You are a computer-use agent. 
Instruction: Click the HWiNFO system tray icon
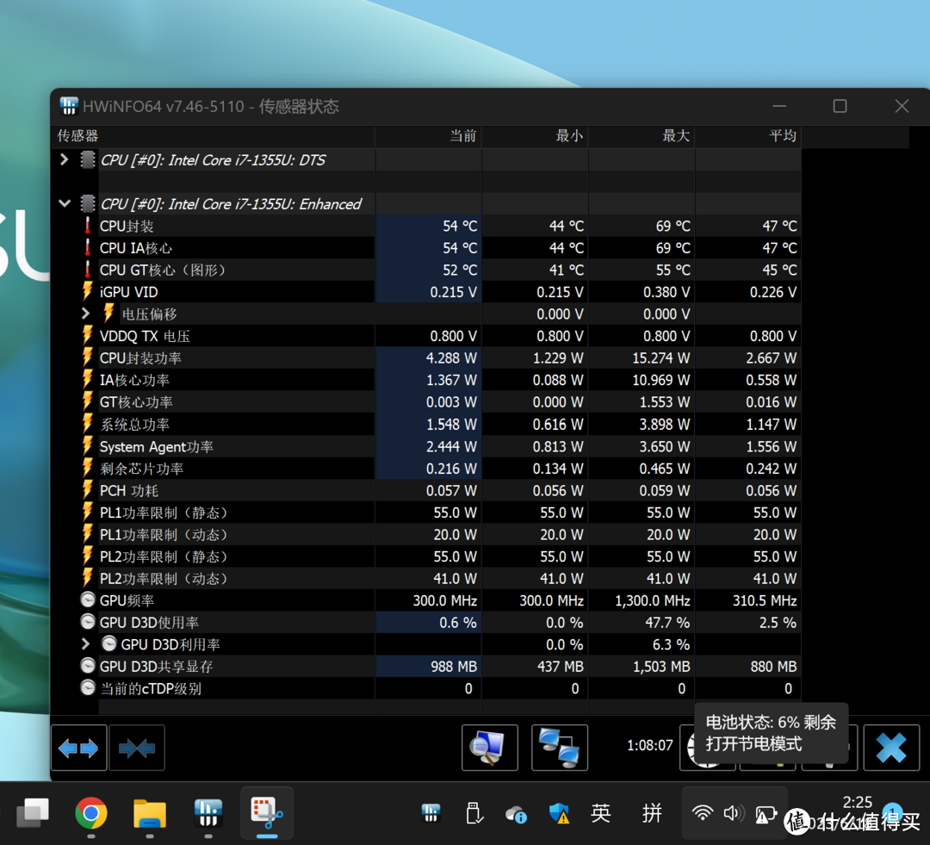pos(431,813)
